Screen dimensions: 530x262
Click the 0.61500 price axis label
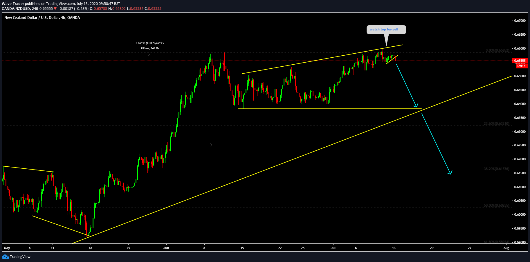[x=520, y=173]
